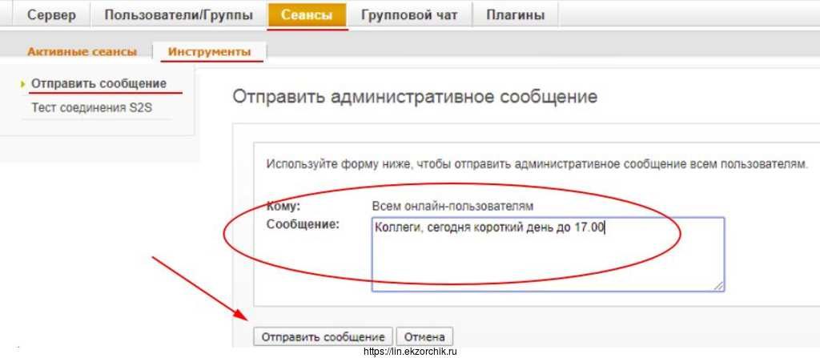Click the arrow marker beside sidebar Отправить сообщение
Viewport: 820px width, 358px height.
click(24, 84)
